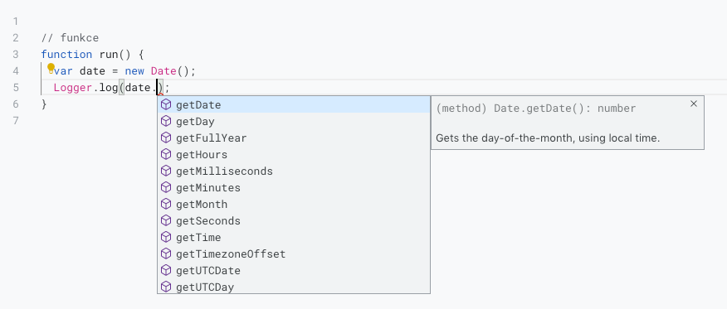The width and height of the screenshot is (727, 309).
Task: Click the cube icon beside getMonth
Action: pos(166,204)
